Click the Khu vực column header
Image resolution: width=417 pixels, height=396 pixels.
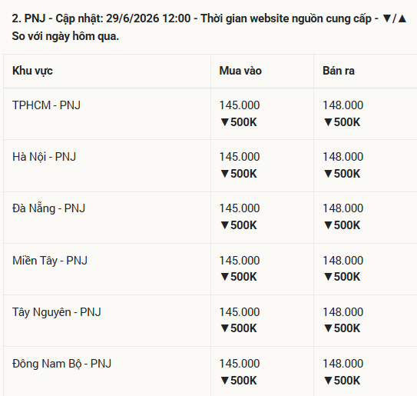[x=32, y=71]
